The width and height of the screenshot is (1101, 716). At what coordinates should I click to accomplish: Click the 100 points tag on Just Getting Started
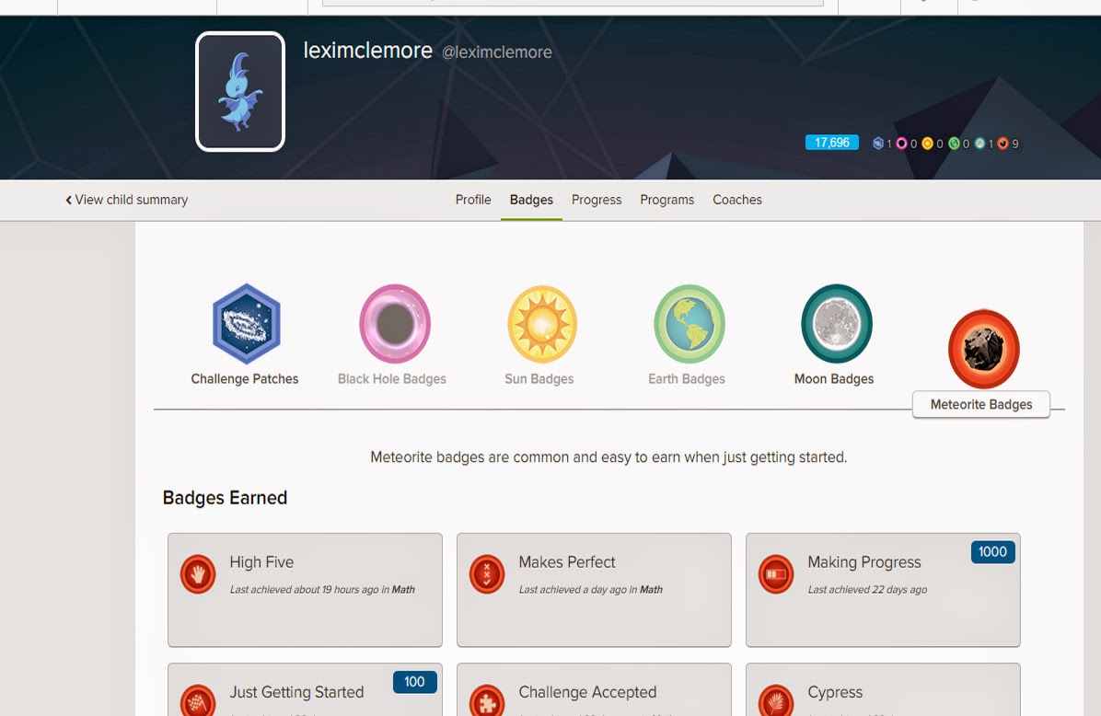coord(414,682)
